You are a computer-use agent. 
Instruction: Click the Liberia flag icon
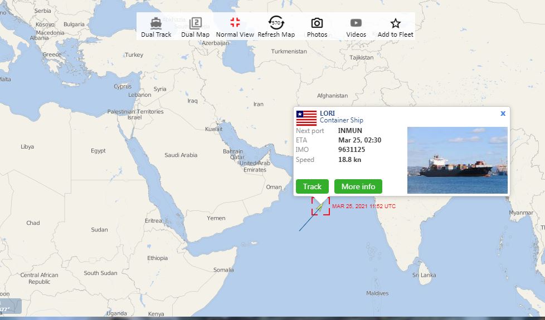tap(306, 118)
